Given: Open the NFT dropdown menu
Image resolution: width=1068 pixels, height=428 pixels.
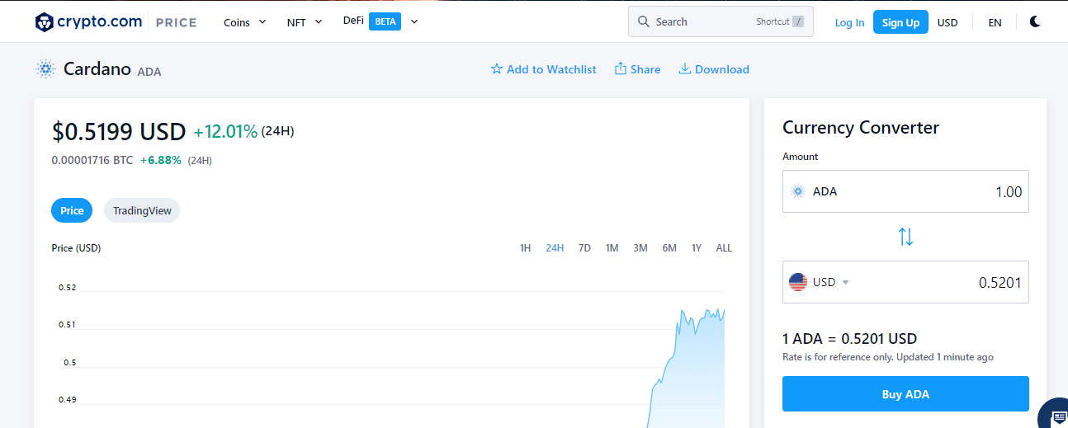Looking at the screenshot, I should (x=305, y=22).
